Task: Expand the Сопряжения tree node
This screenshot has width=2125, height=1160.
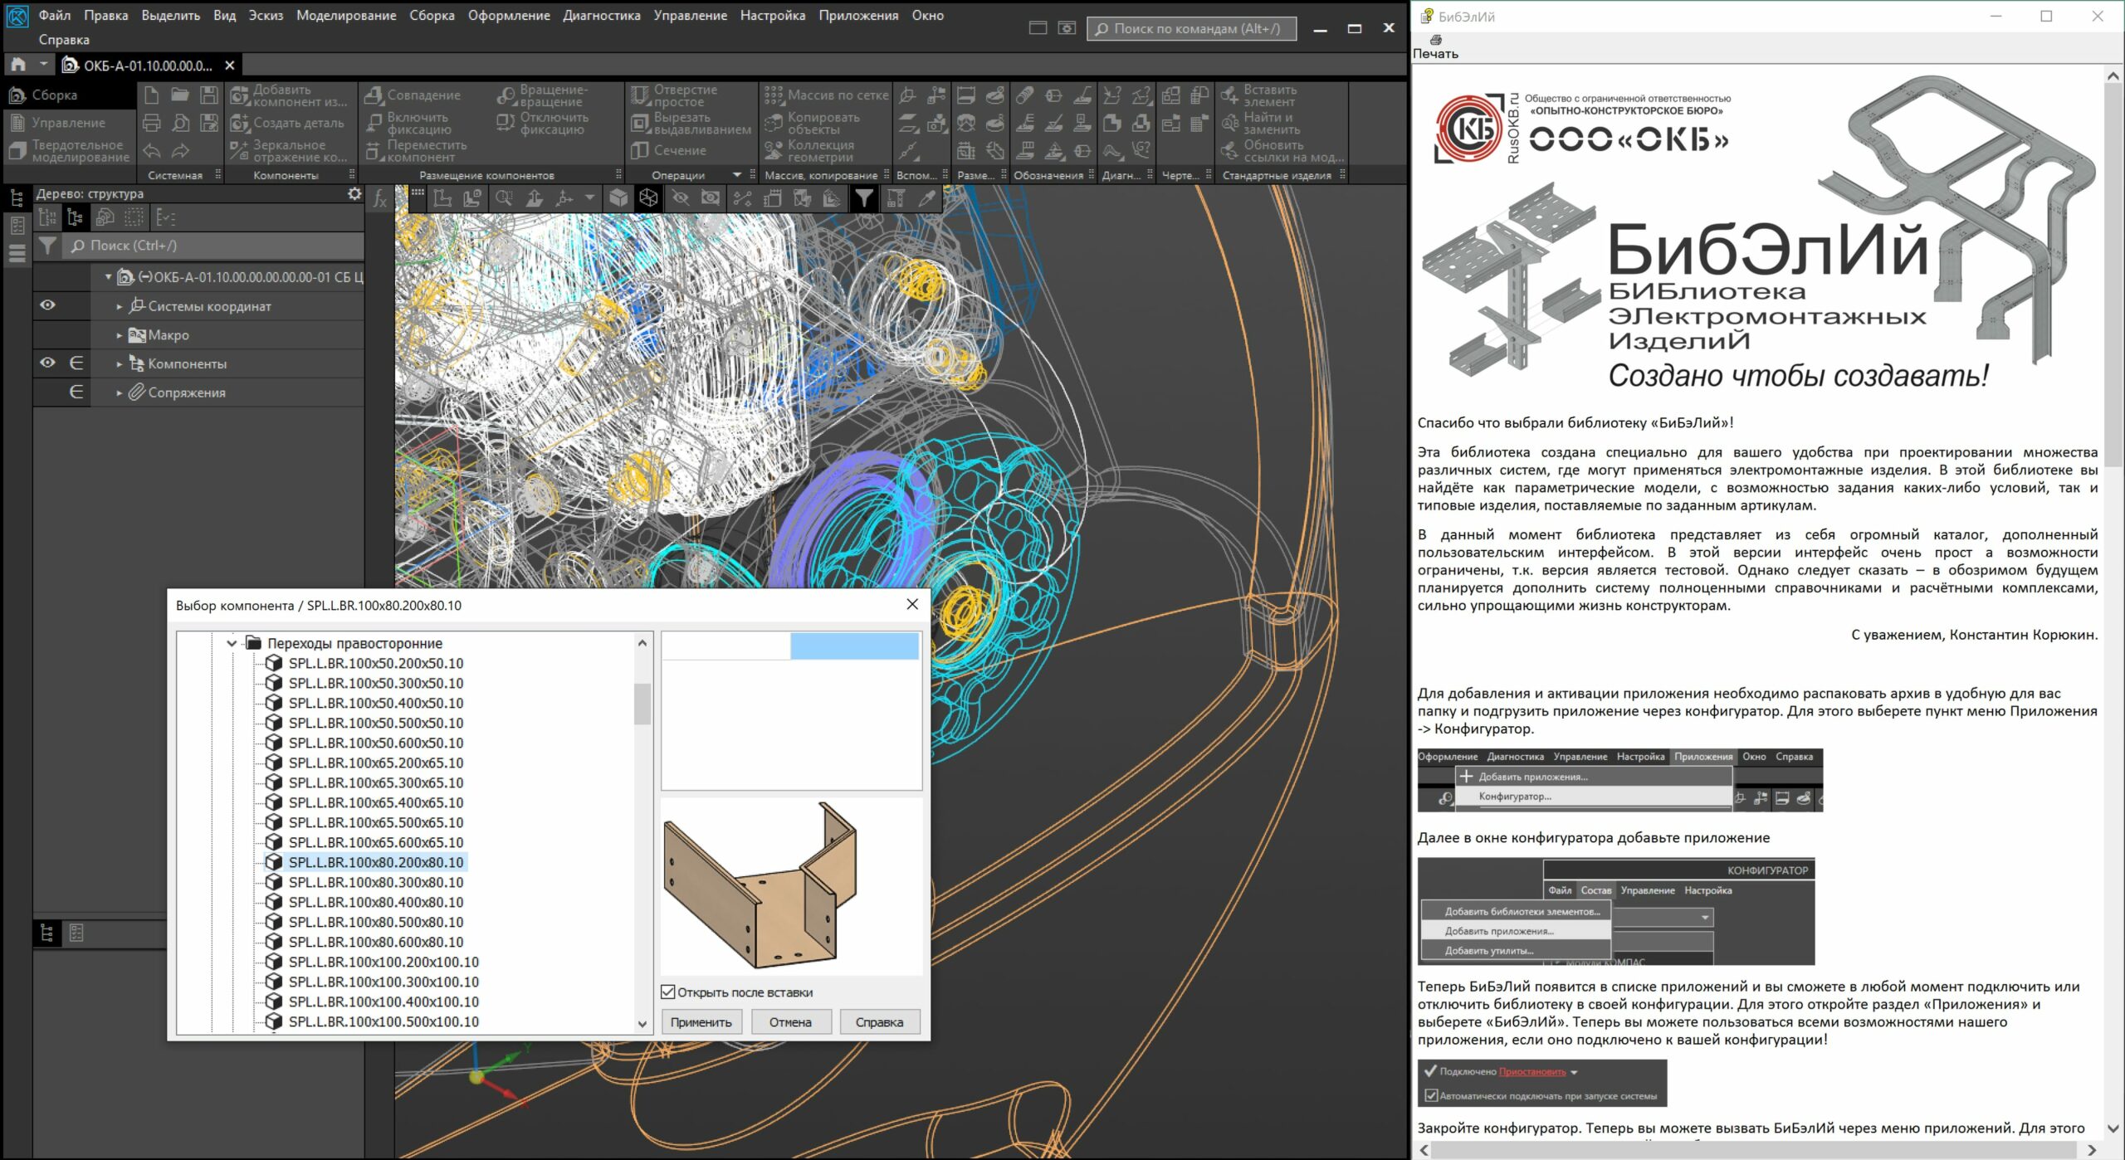Action: 119,392
